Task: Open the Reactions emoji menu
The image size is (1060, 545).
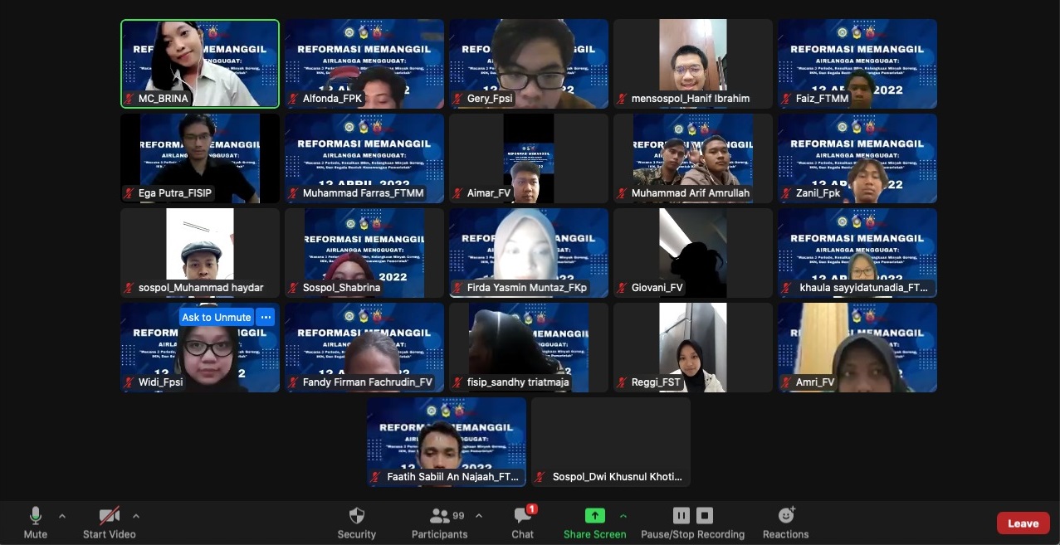Action: coord(785,516)
